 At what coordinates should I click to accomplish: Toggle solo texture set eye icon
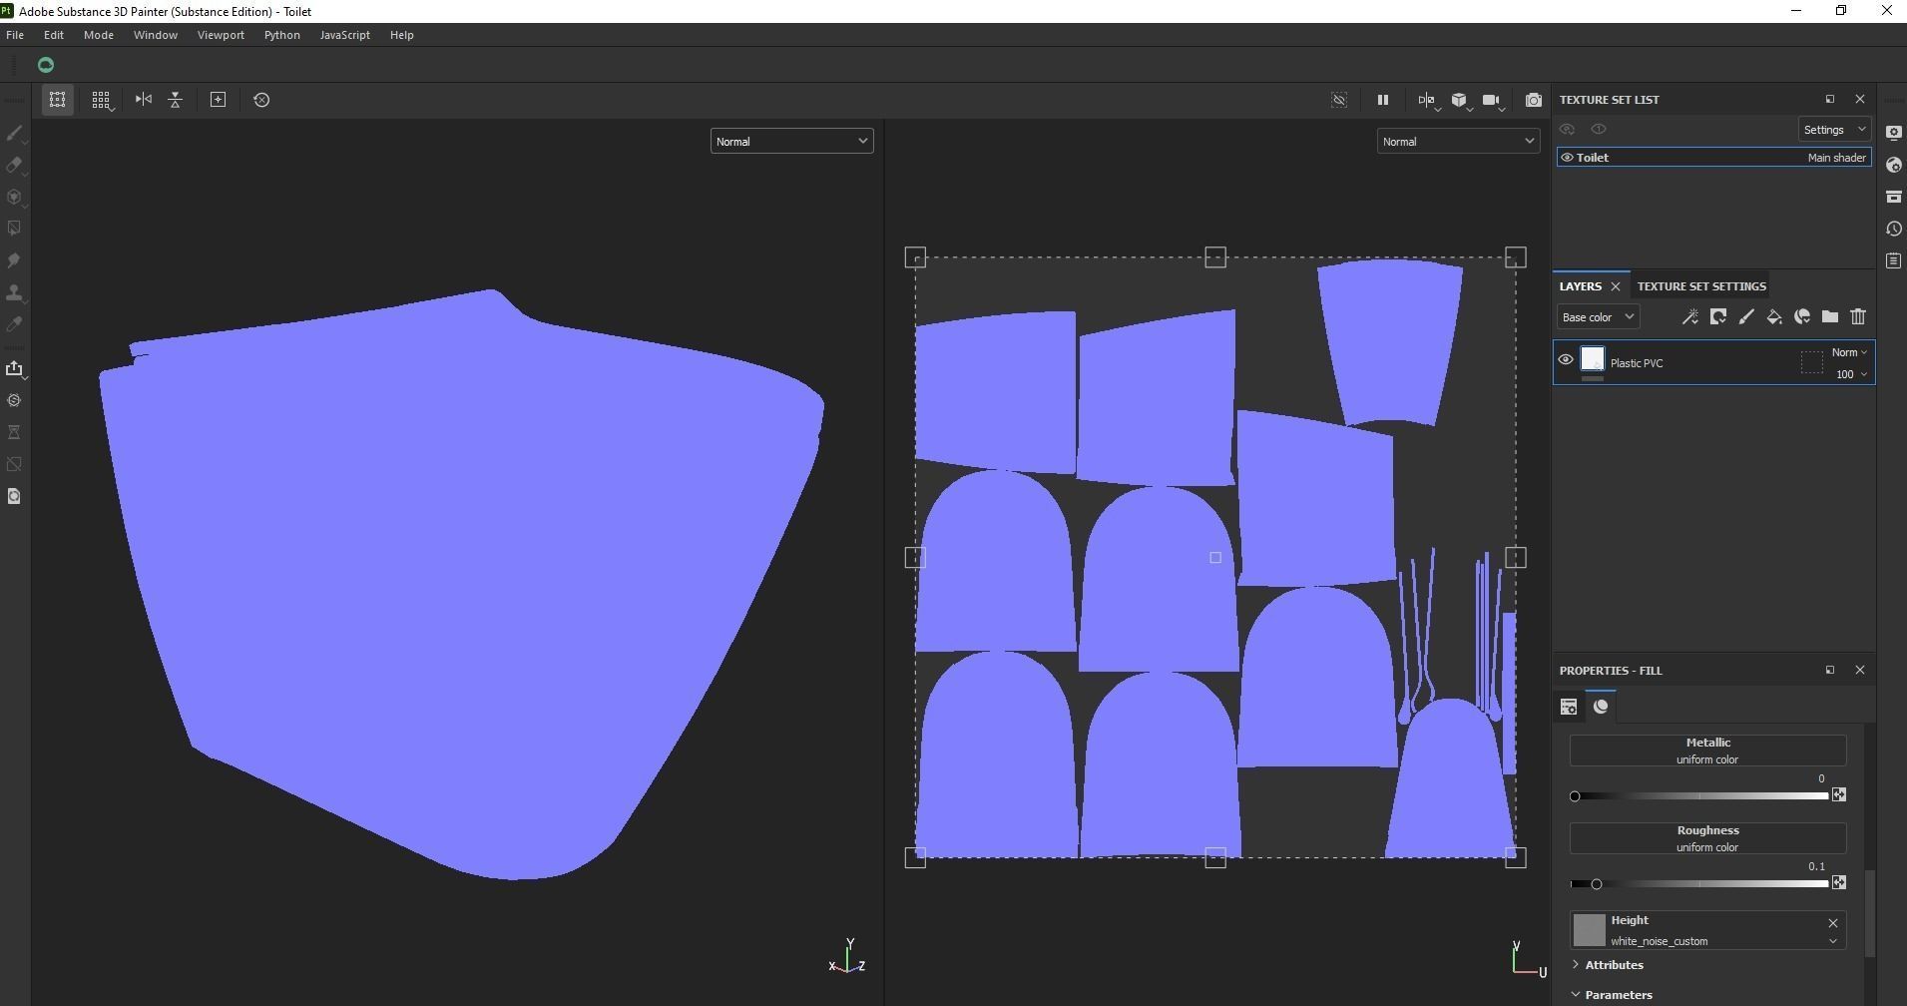1599,129
